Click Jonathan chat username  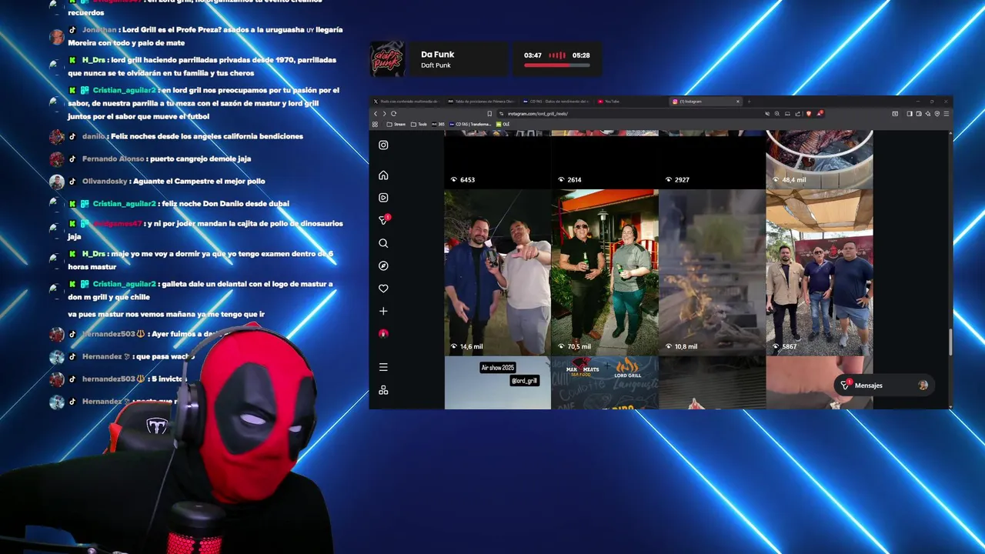[x=99, y=30]
